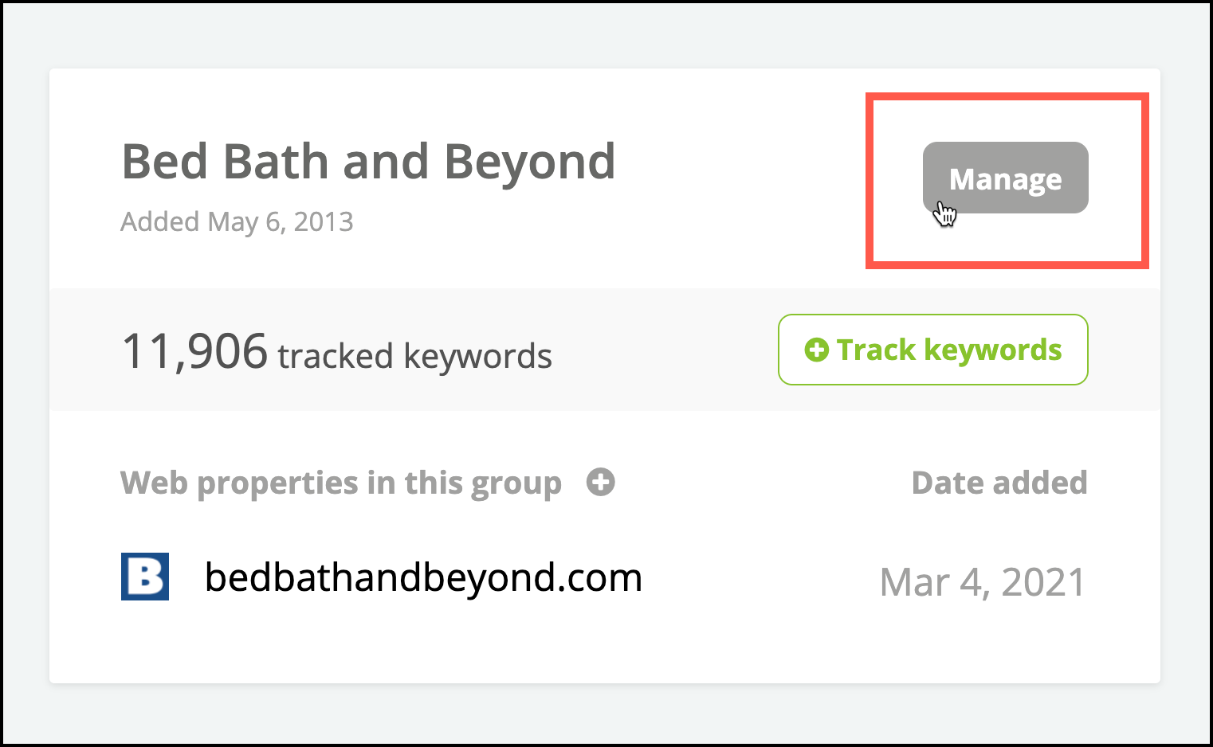
Task: Click the green plus icon in Track keywords
Action: 816,350
